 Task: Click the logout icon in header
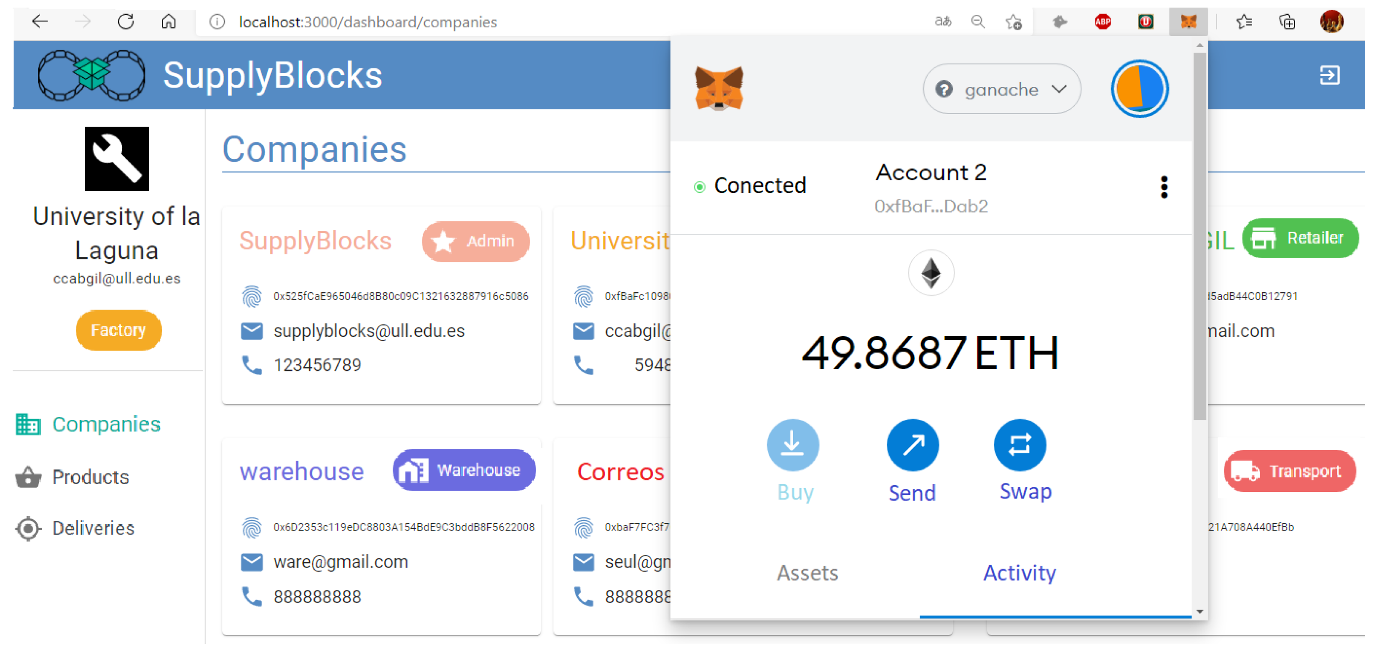coord(1329,75)
